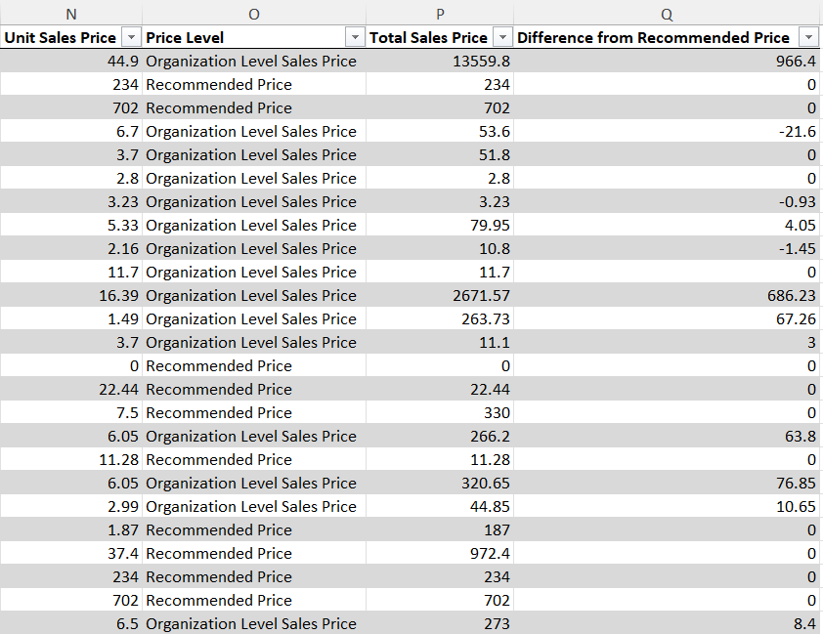
Task: Select Recommended Price cell in the 7.5 row
Action: pos(254,412)
